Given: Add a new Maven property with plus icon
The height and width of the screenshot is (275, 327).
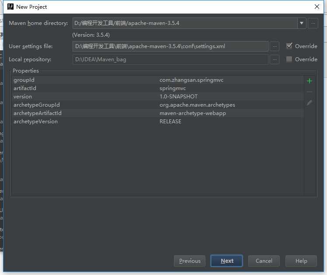Looking at the screenshot, I should click(310, 81).
